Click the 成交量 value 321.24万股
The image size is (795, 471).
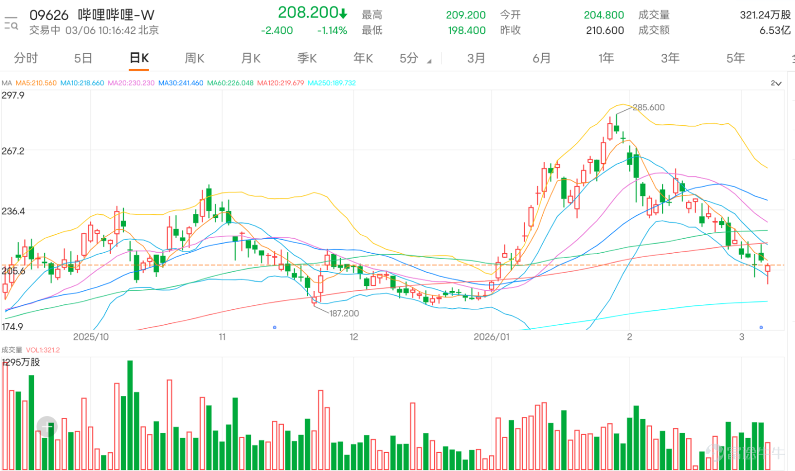[765, 15]
